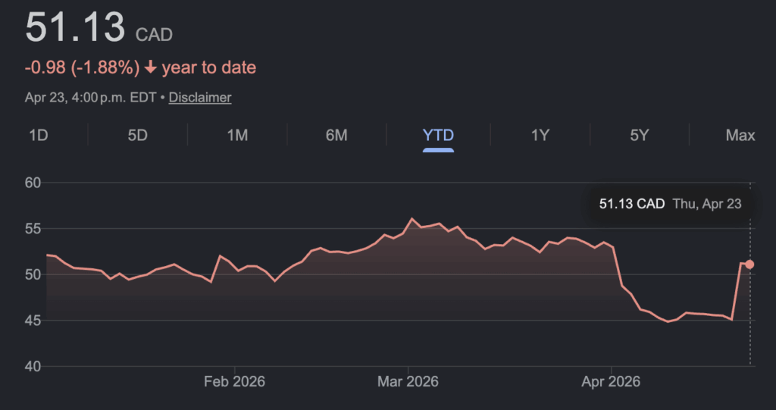
Task: Click the red data point marker on chart
Action: [x=749, y=264]
